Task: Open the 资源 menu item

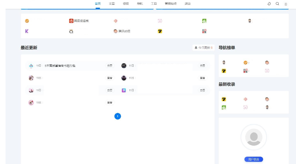Action: [x=126, y=4]
